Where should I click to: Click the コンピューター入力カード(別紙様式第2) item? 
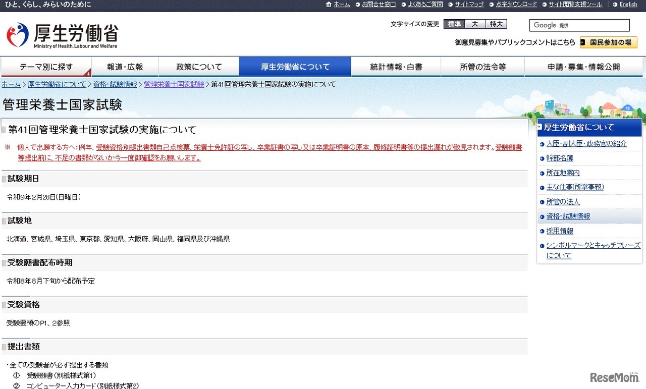(82, 386)
